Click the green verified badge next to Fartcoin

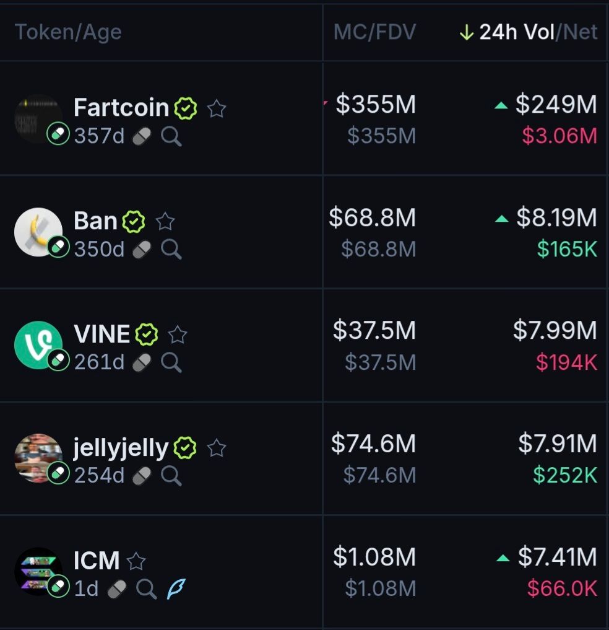(x=185, y=108)
